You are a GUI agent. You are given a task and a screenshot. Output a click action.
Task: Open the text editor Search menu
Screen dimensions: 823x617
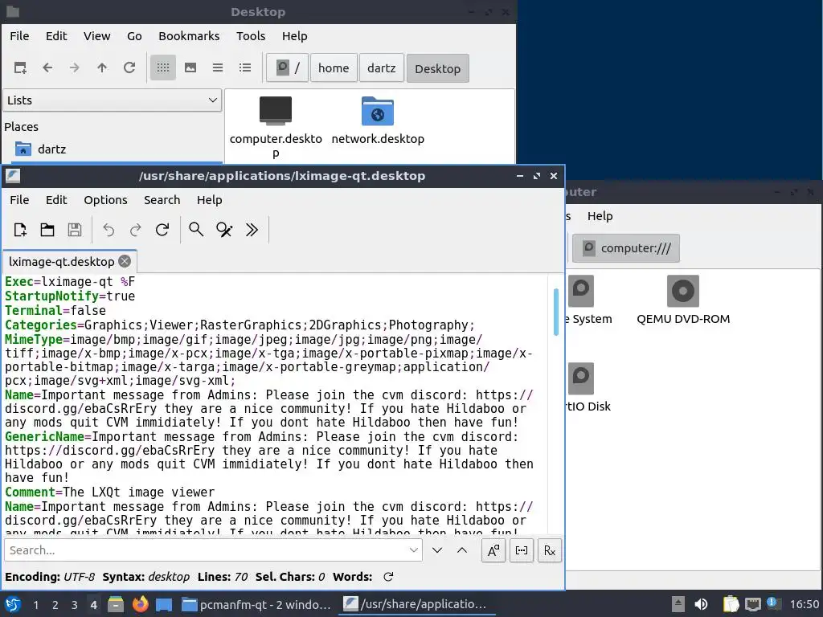pyautogui.click(x=162, y=200)
